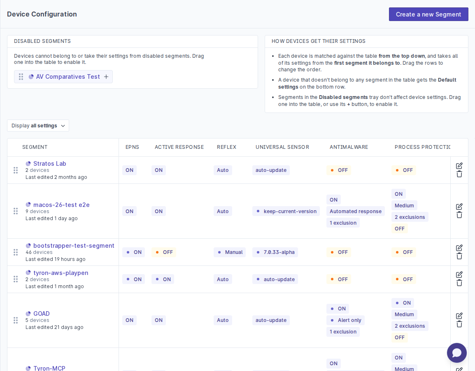Viewport: 475px width, 371px height.
Task: Click the Reflex Auto badge in GOAD row
Action: [223, 320]
